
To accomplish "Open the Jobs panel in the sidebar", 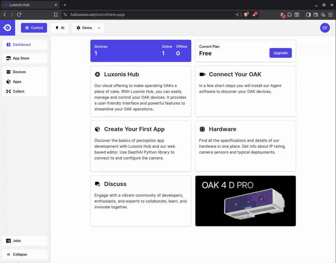I will (17, 240).
